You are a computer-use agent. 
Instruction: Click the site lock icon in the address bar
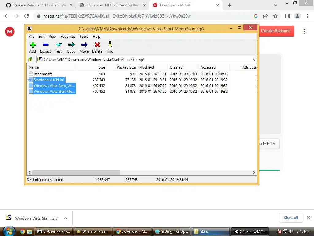coord(39,16)
